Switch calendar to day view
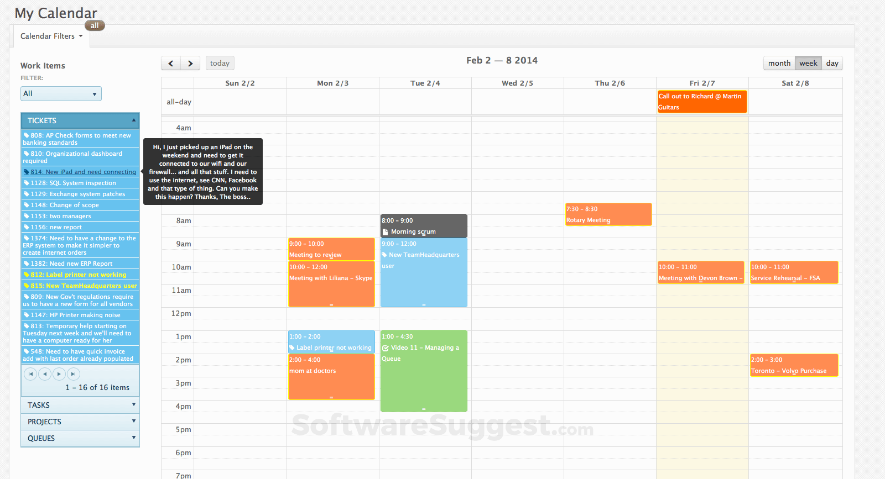 (x=832, y=64)
